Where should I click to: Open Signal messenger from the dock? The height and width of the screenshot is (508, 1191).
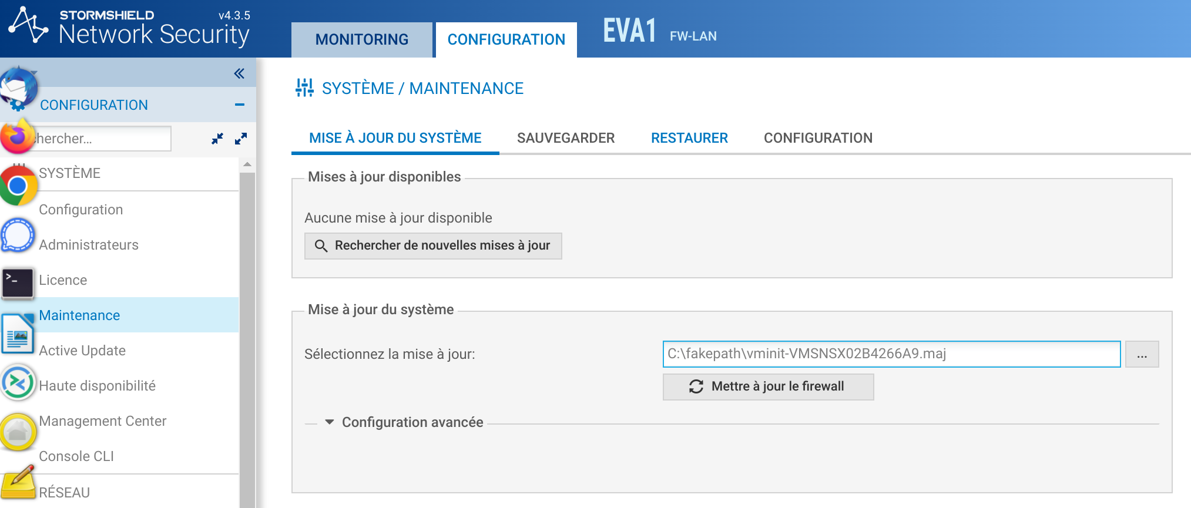[x=18, y=235]
